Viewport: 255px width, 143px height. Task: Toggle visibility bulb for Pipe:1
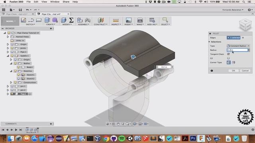click(12, 52)
